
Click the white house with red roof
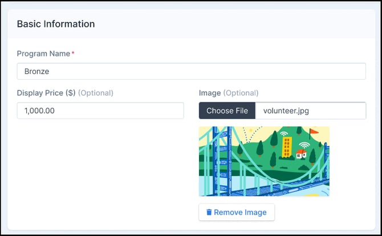301,154
